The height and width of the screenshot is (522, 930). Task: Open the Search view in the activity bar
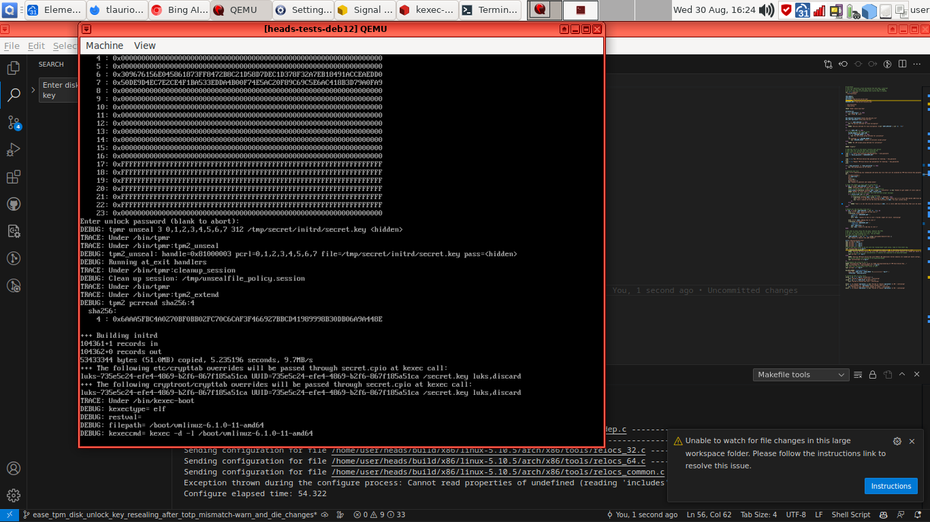pyautogui.click(x=14, y=95)
